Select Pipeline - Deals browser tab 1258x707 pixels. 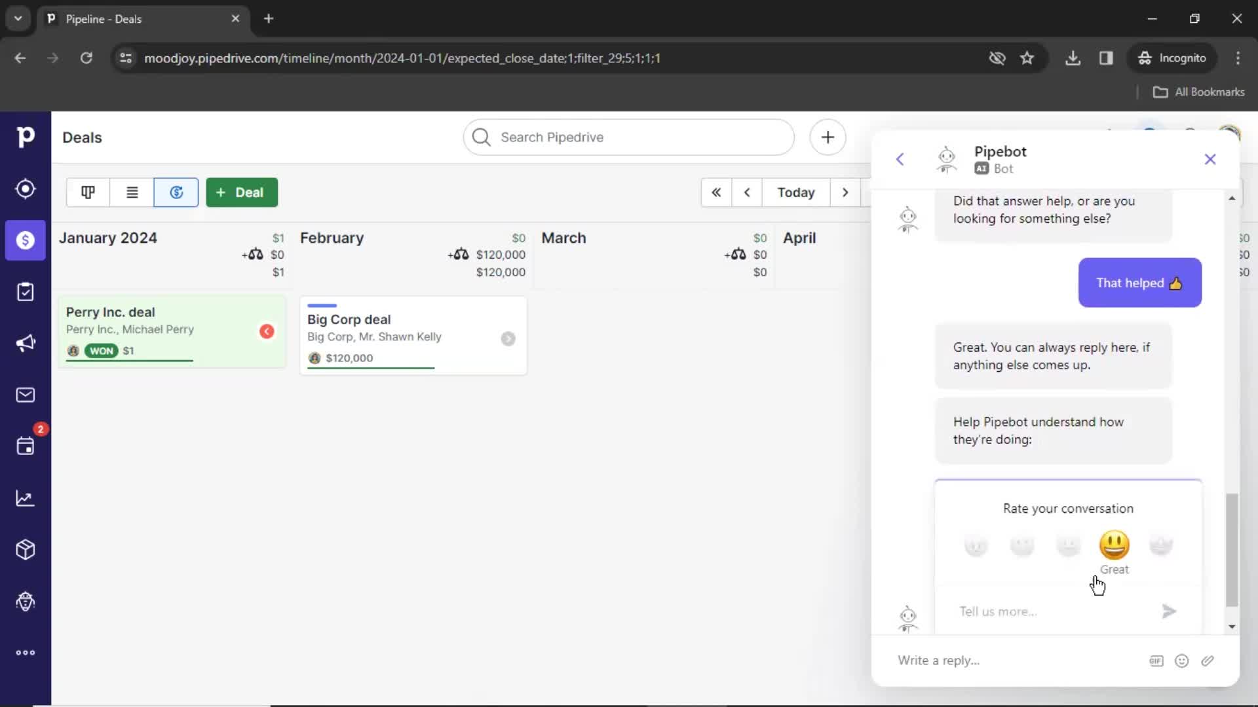tap(143, 19)
